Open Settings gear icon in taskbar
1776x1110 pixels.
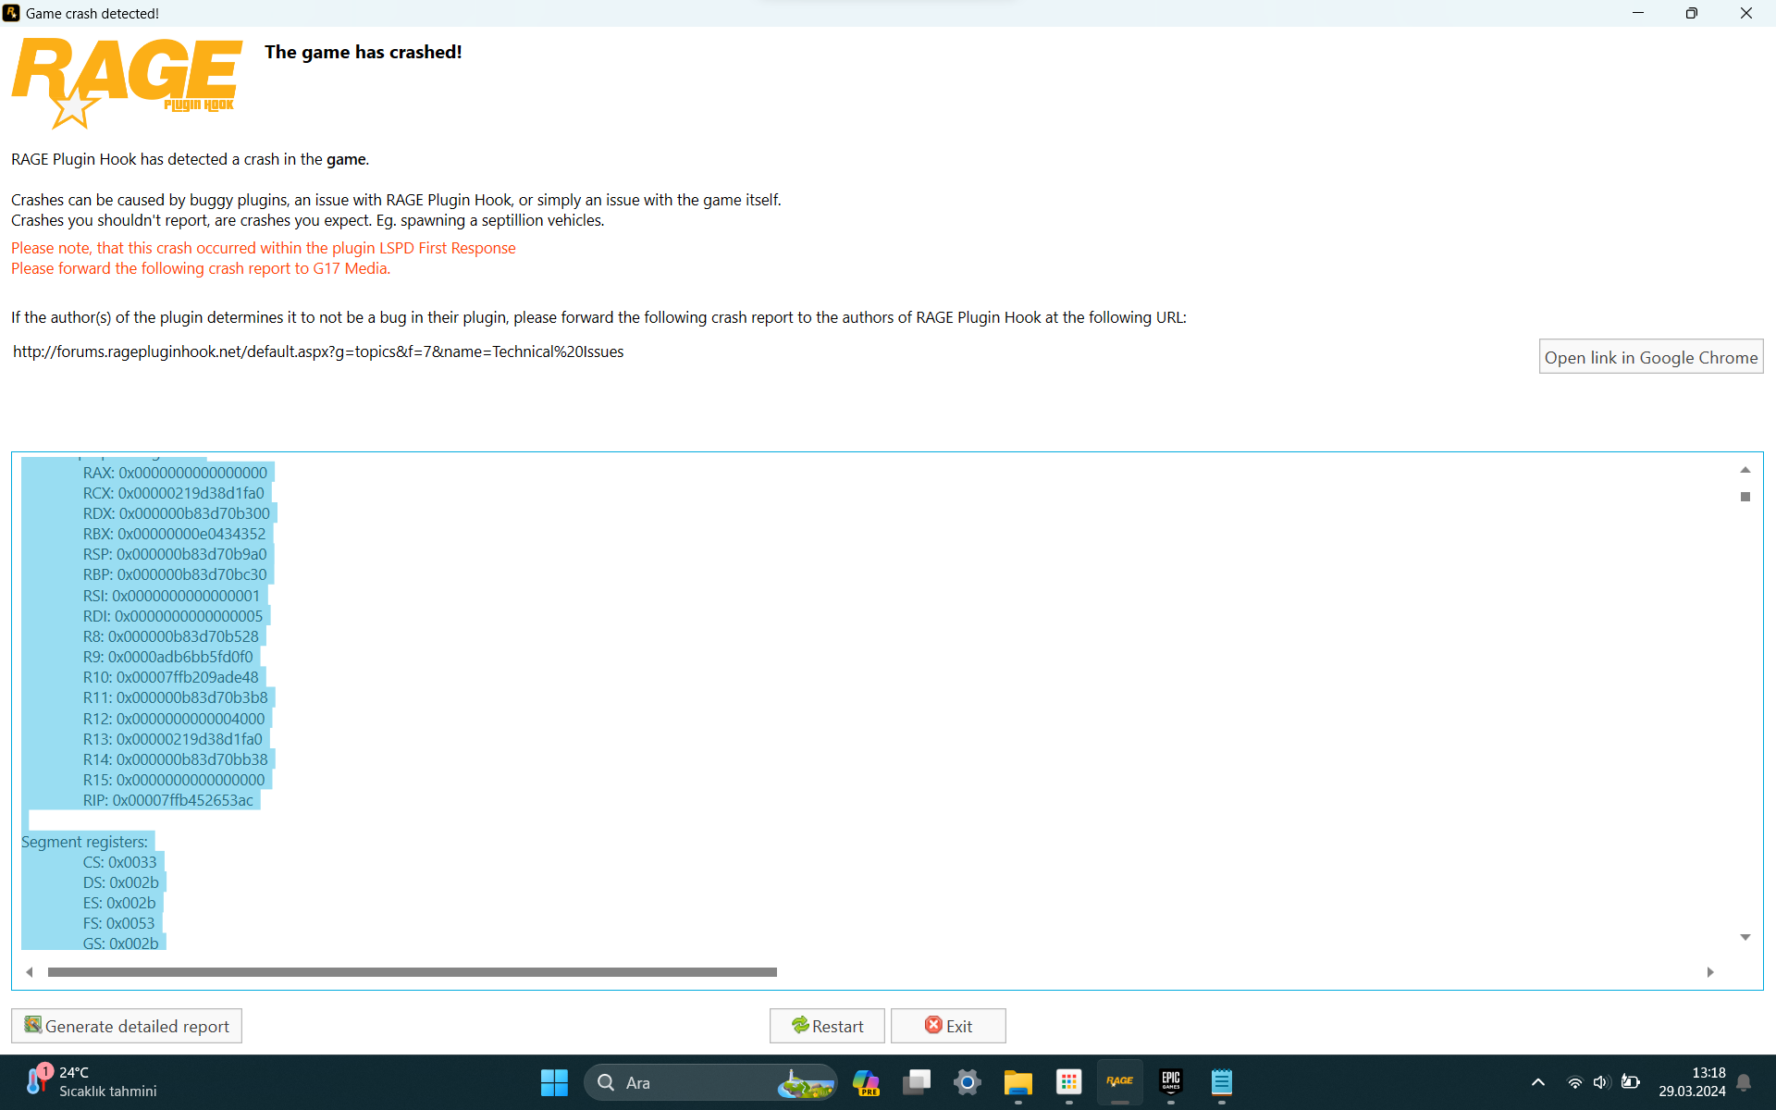pos(967,1081)
